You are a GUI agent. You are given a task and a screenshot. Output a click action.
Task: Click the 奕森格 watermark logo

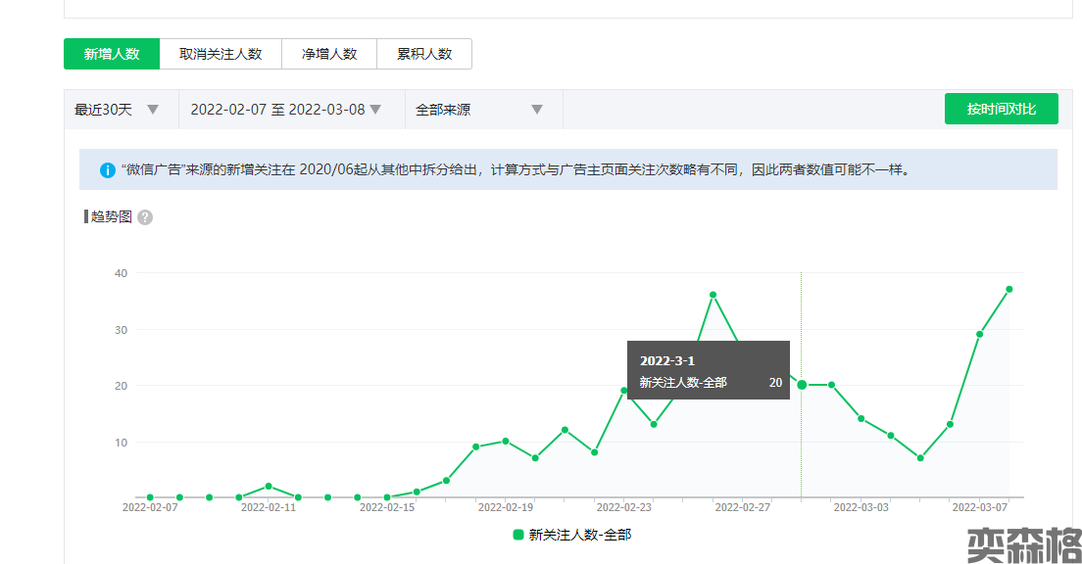click(1024, 544)
